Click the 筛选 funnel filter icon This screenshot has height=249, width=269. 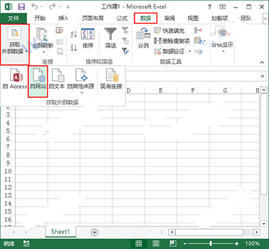(x=110, y=38)
